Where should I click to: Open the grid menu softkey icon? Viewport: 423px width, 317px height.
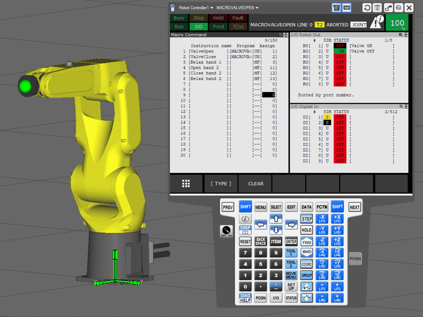[186, 184]
